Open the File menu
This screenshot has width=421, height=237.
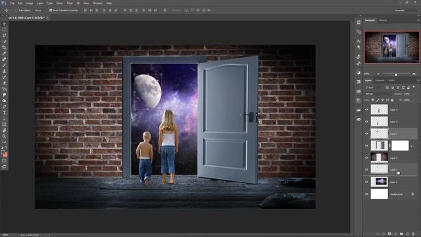click(12, 3)
